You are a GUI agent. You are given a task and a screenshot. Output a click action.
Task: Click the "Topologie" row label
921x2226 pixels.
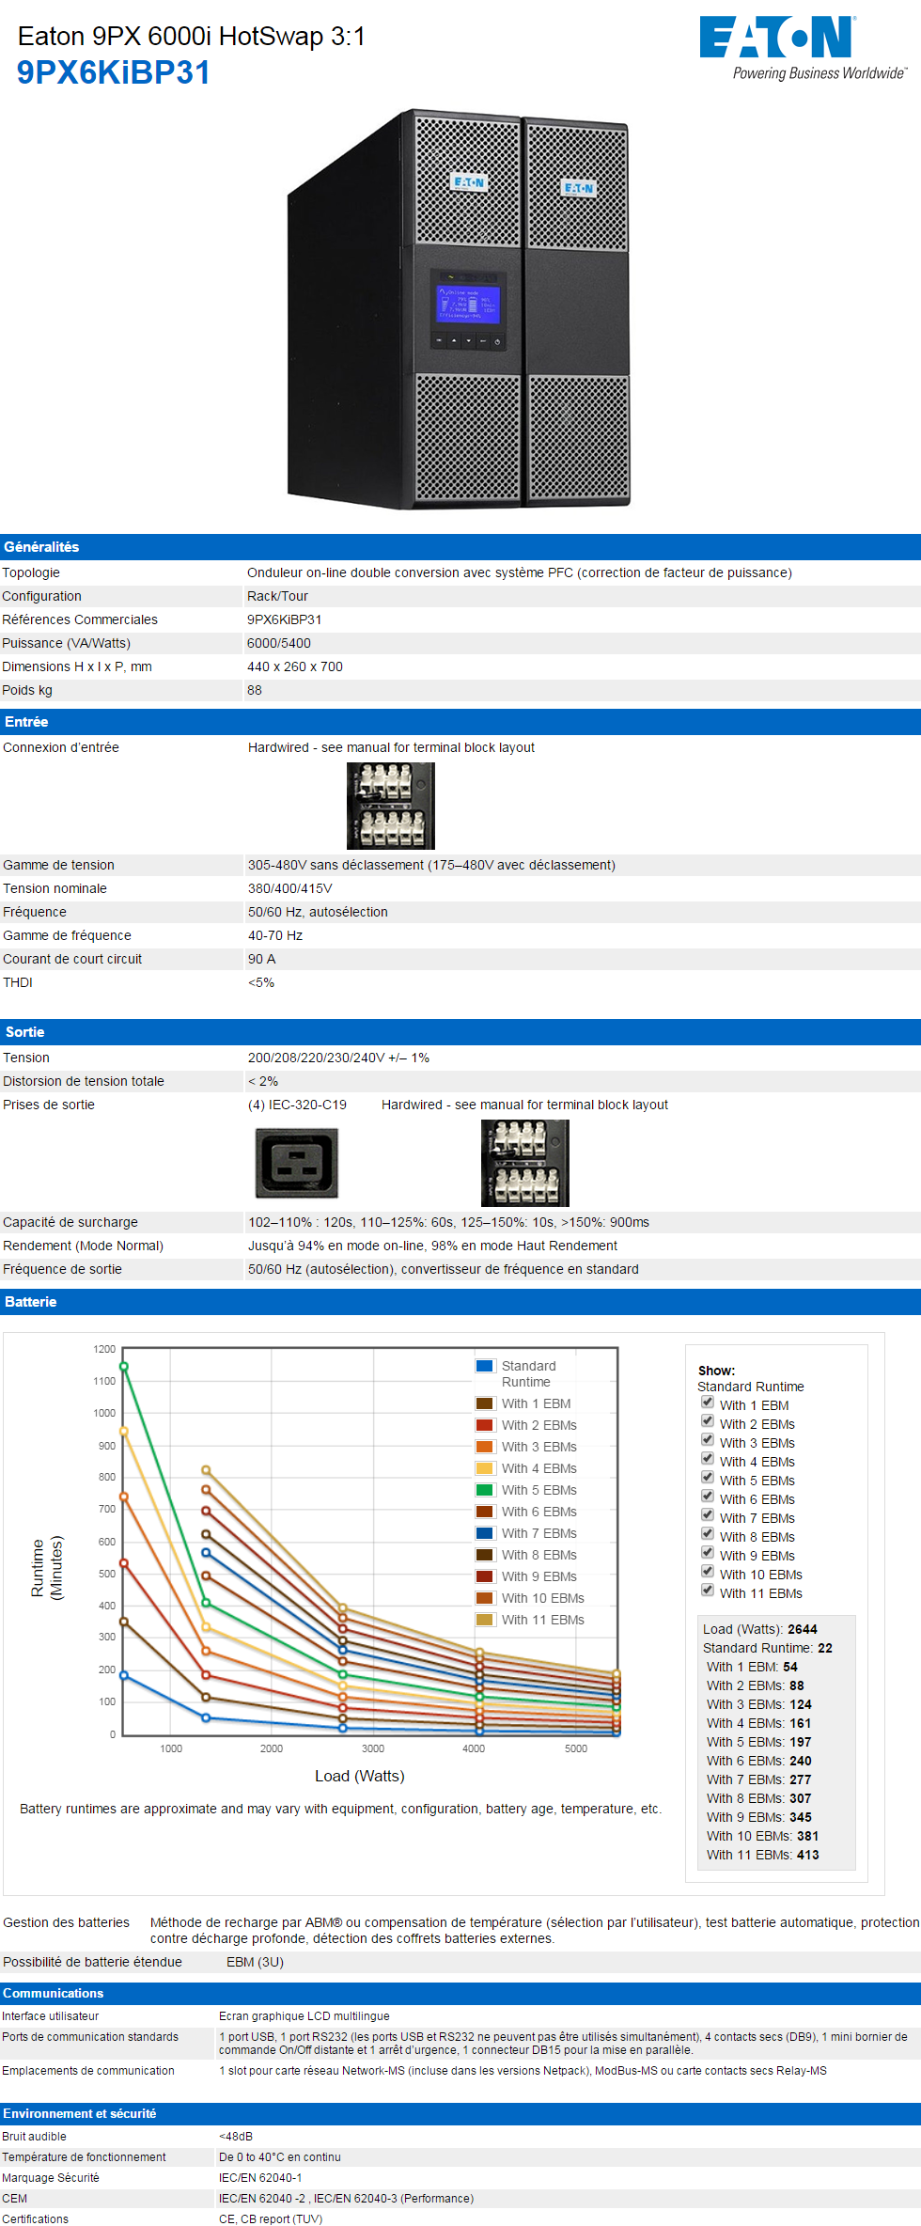(31, 572)
